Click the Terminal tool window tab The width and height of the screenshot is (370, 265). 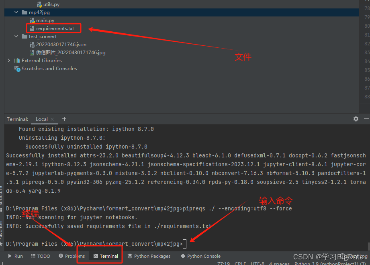pos(106,256)
